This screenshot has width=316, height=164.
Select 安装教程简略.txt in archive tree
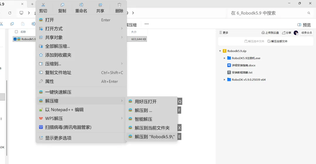click(242, 72)
